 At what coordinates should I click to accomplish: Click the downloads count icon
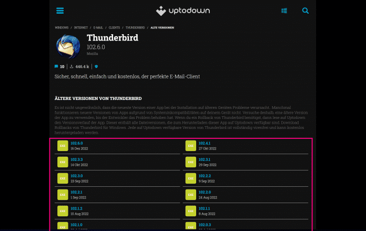[72, 67]
